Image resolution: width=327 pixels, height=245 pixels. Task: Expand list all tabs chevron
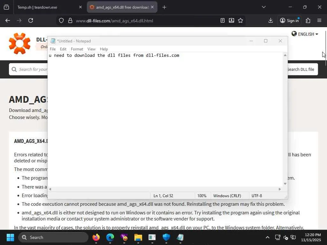[x=263, y=7]
